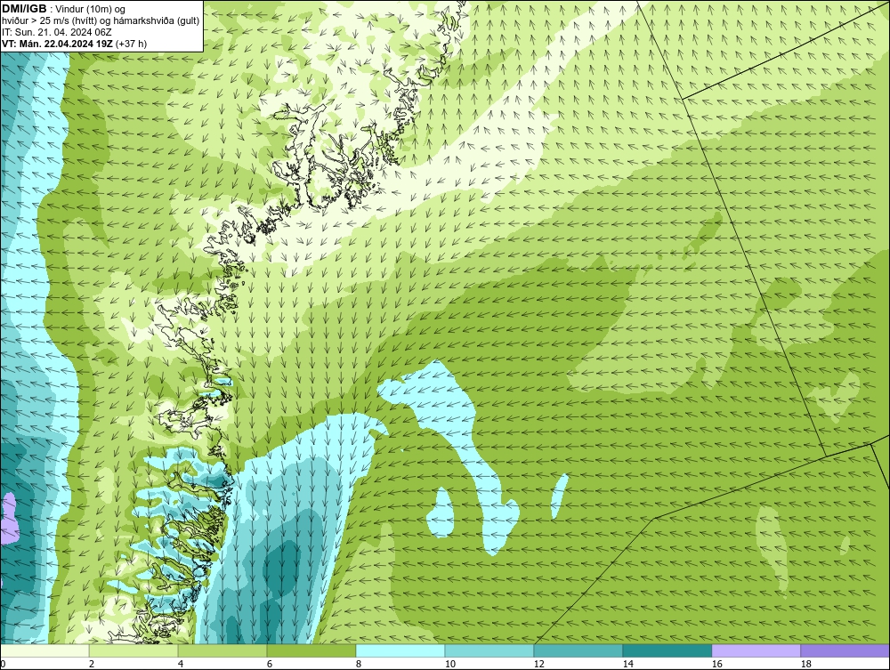Click the legend label '4'
The width and height of the screenshot is (890, 670).
pos(181,664)
